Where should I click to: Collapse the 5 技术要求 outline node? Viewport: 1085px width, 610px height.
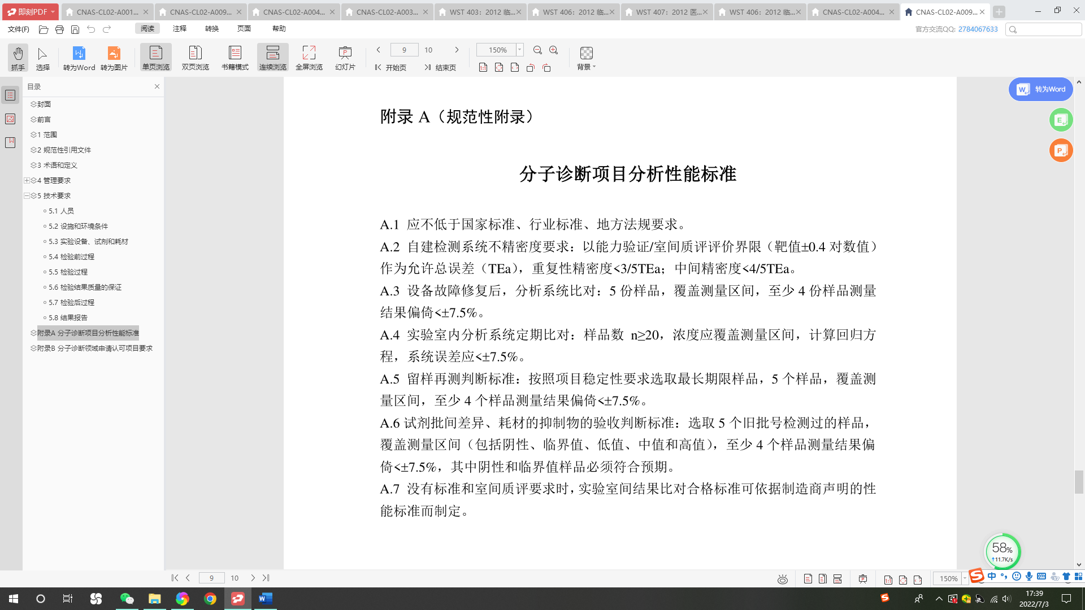pyautogui.click(x=27, y=195)
